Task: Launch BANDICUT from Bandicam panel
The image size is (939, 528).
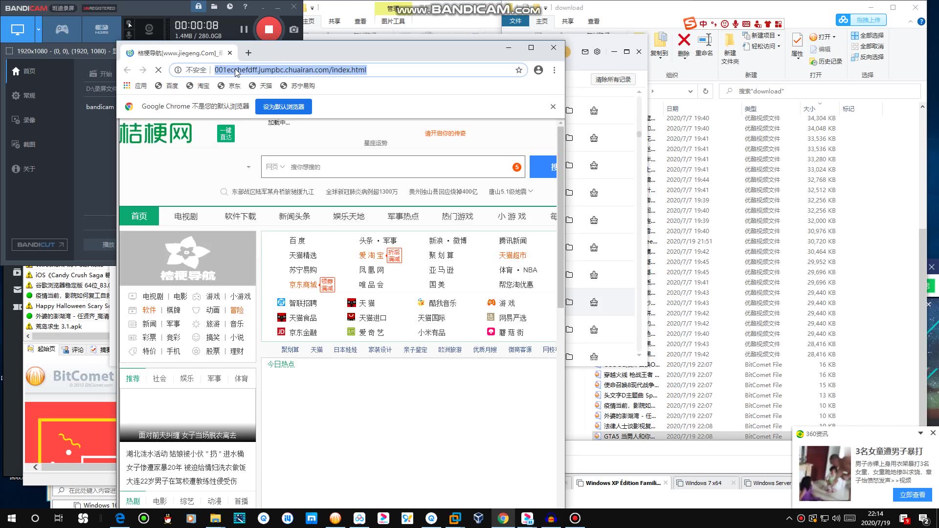Action: point(40,244)
